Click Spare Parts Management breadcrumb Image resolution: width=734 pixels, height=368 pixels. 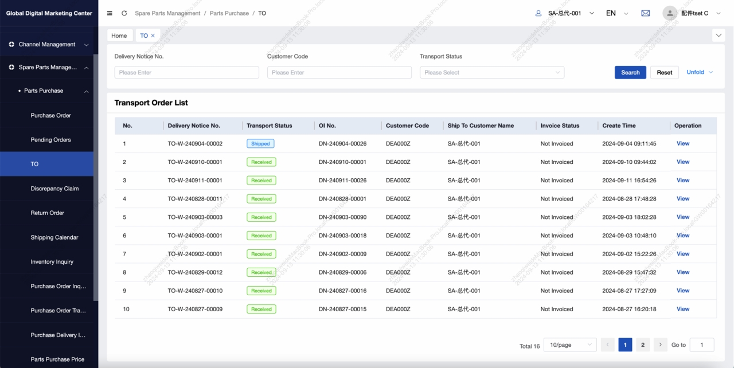coord(168,13)
